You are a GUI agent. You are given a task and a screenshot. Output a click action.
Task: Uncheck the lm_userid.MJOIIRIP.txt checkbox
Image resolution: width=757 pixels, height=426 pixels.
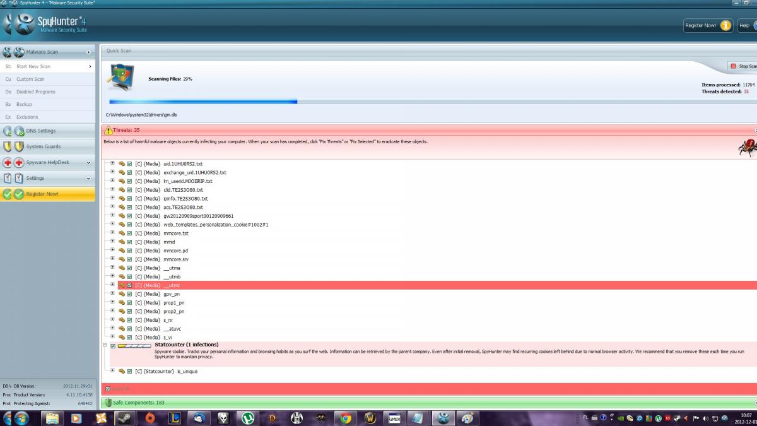click(130, 181)
